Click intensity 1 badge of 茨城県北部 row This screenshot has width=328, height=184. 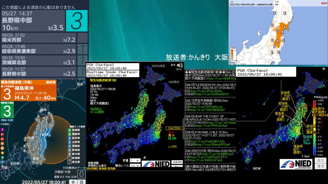[82, 60]
